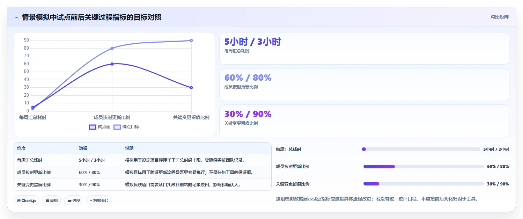Click the 关键变更留痕比例 x-axis label on the chart

191,117
